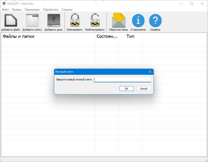Open the Файл menu
Image resolution: width=208 pixels, height=162 pixels.
[x=5, y=9]
